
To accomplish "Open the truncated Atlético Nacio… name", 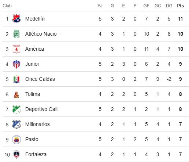I will [x=43, y=34].
